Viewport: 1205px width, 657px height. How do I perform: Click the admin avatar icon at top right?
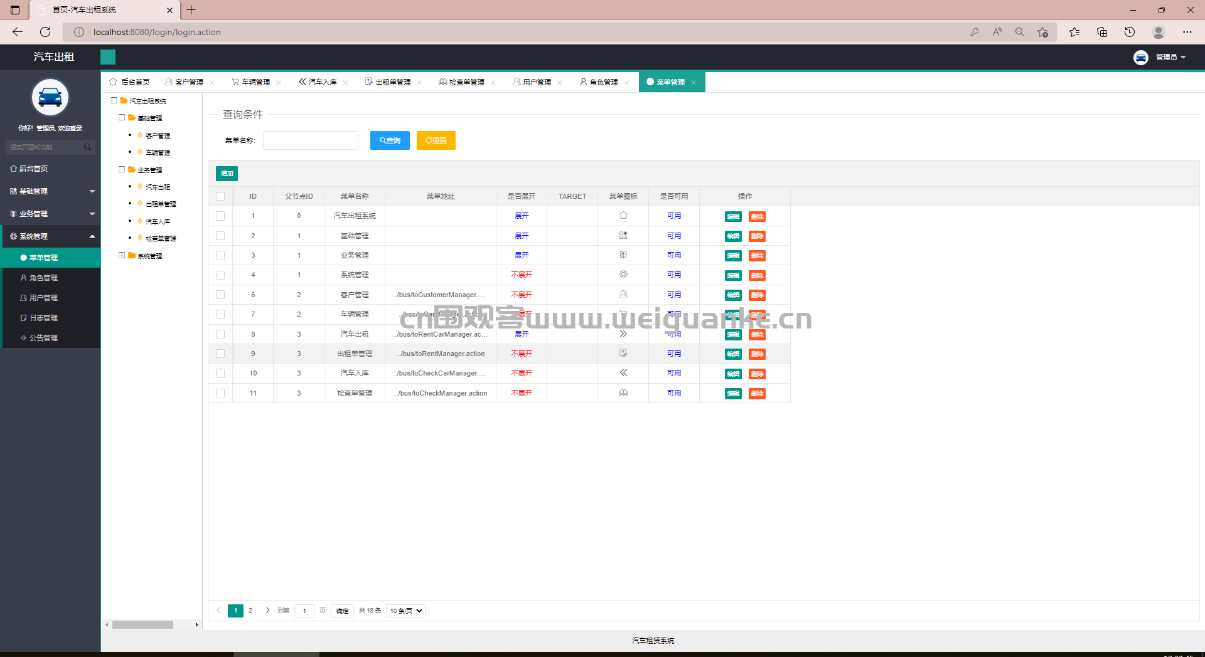pos(1140,57)
